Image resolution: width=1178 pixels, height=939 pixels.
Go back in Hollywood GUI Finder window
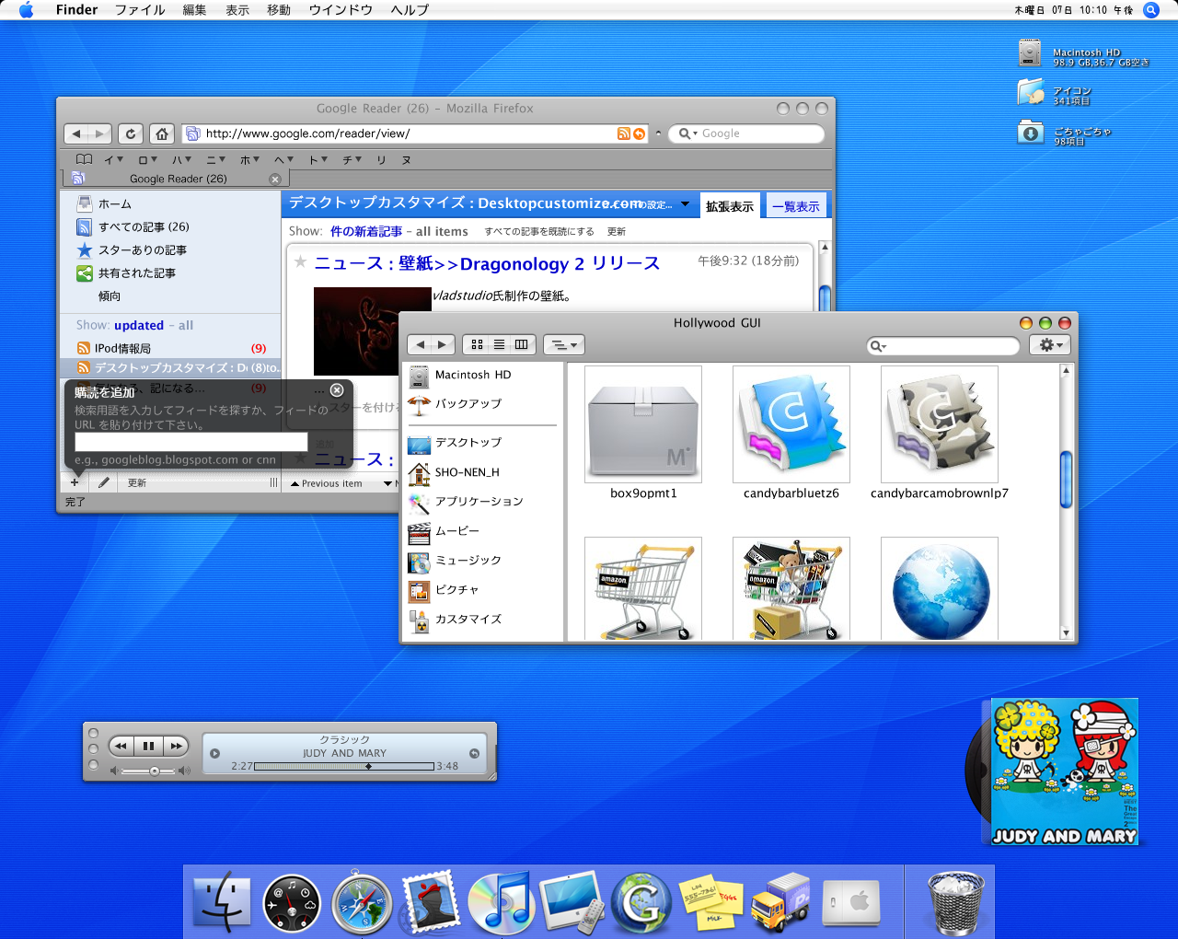(421, 344)
